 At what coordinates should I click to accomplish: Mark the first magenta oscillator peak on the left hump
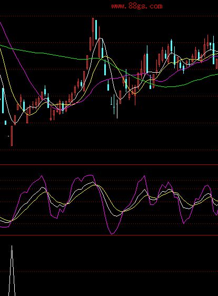click(x=42, y=176)
